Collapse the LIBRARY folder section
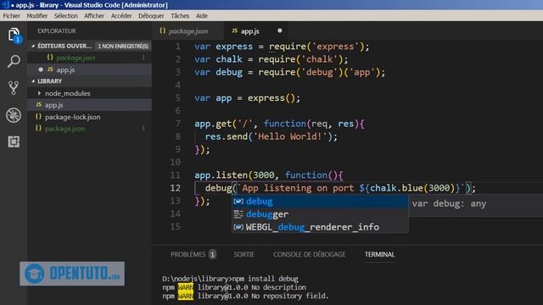The height and width of the screenshot is (305, 543). (33, 81)
